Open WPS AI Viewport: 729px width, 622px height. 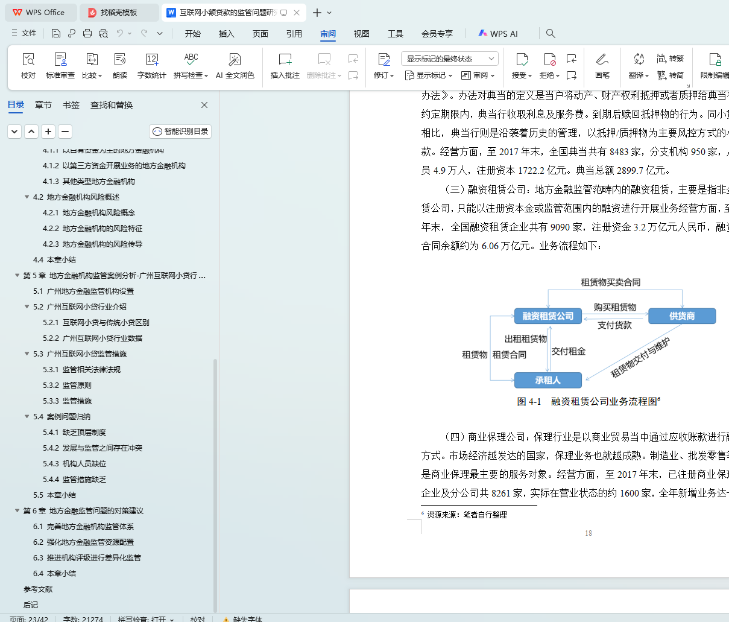click(x=498, y=34)
